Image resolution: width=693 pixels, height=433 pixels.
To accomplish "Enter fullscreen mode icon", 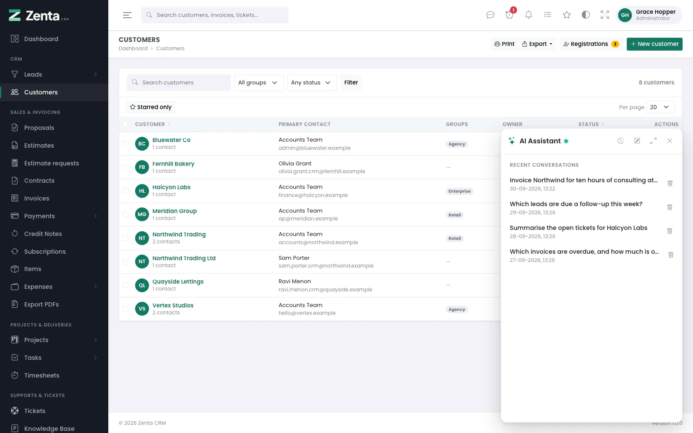I will point(605,15).
